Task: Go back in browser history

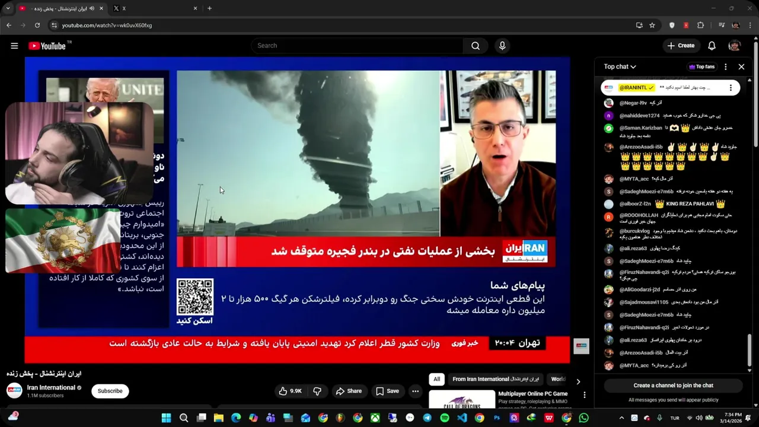Action: tap(9, 26)
